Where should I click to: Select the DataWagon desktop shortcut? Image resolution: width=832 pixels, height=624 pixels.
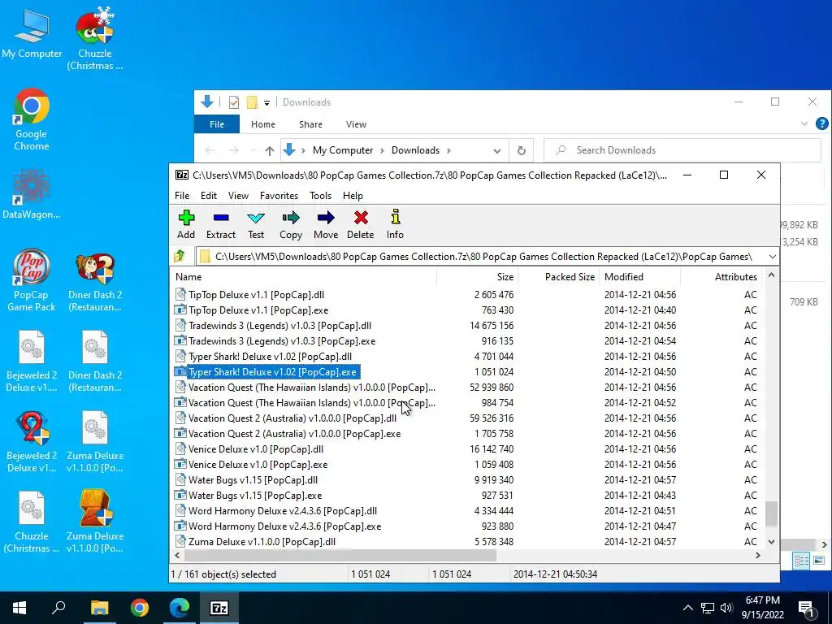tap(32, 194)
